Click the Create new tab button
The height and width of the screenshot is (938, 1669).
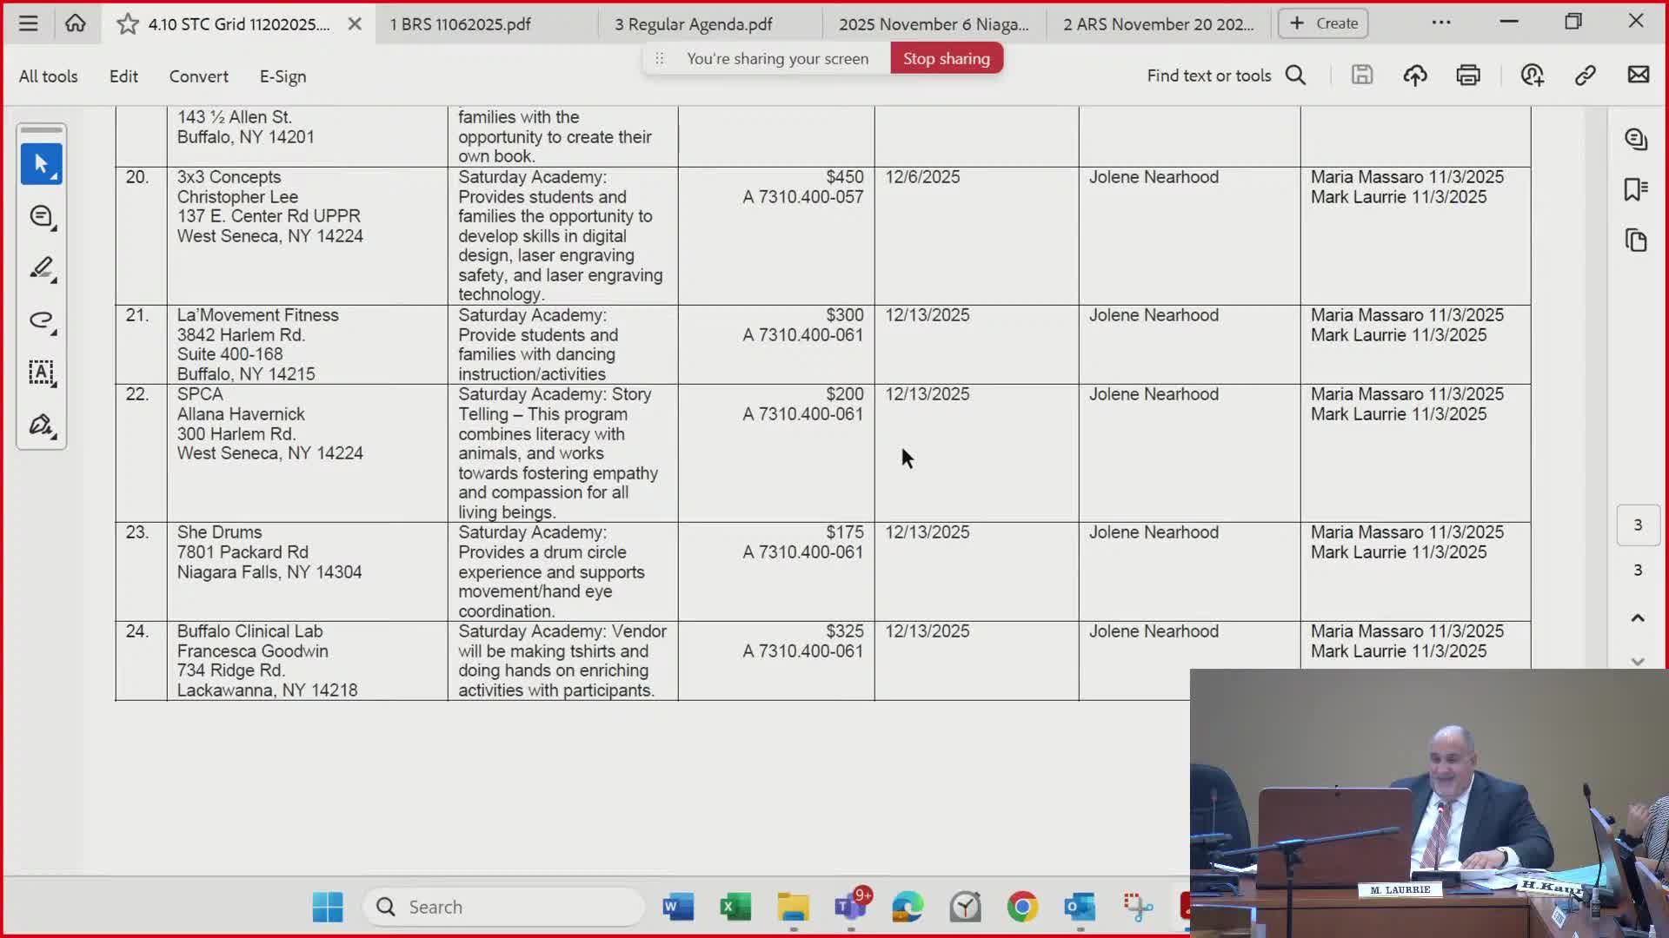(1322, 23)
